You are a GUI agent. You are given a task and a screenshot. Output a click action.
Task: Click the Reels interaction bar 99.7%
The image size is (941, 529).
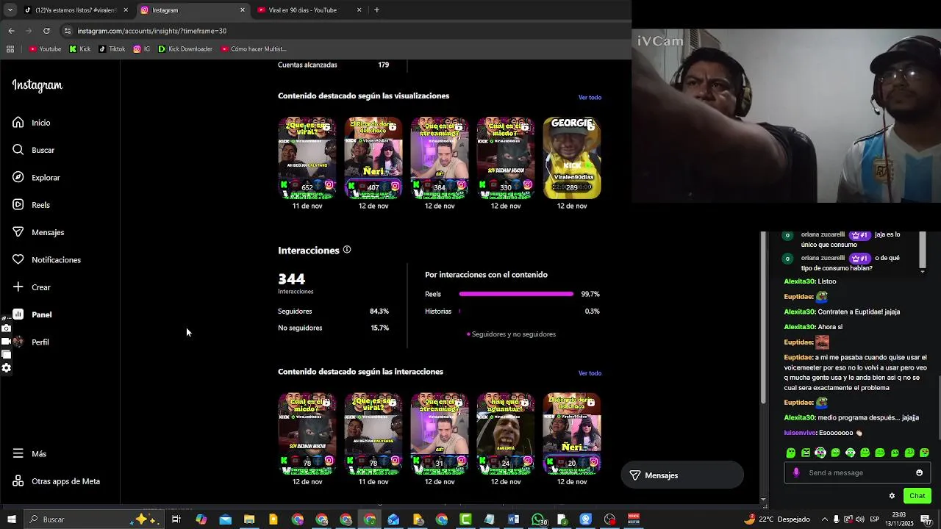(x=516, y=294)
